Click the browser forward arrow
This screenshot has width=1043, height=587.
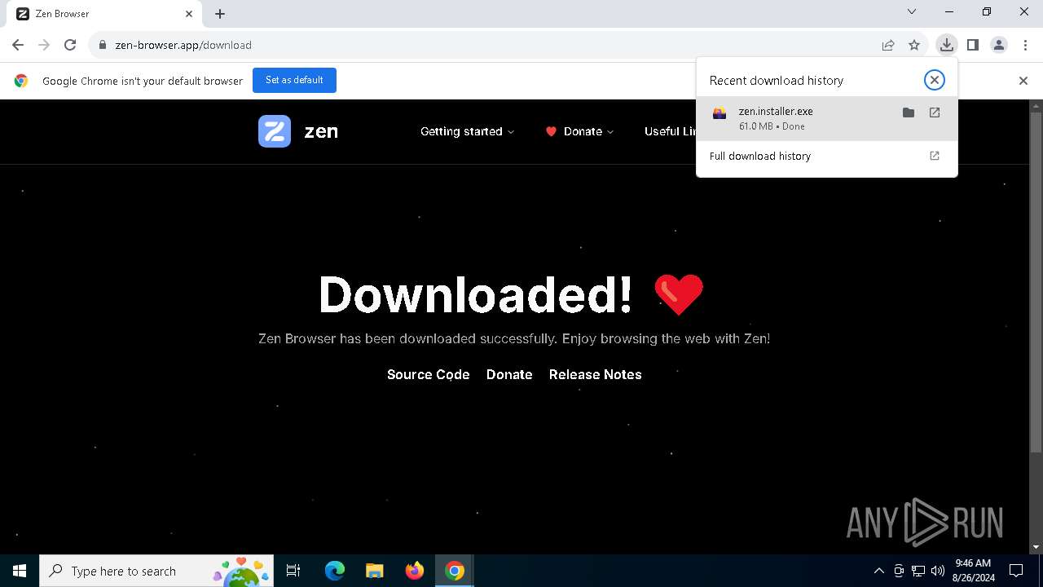(44, 45)
